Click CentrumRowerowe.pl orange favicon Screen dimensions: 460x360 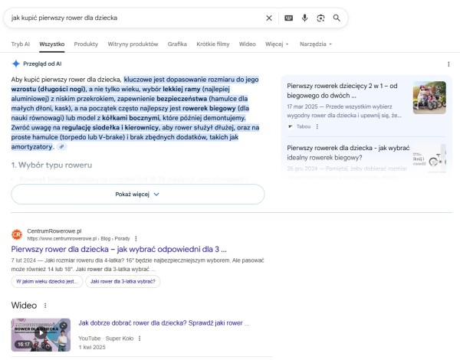(x=17, y=234)
